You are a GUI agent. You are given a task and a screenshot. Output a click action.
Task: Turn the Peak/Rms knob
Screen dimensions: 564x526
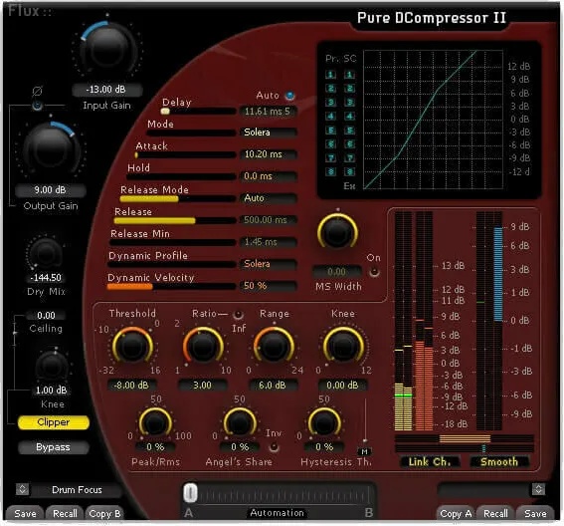coord(155,423)
